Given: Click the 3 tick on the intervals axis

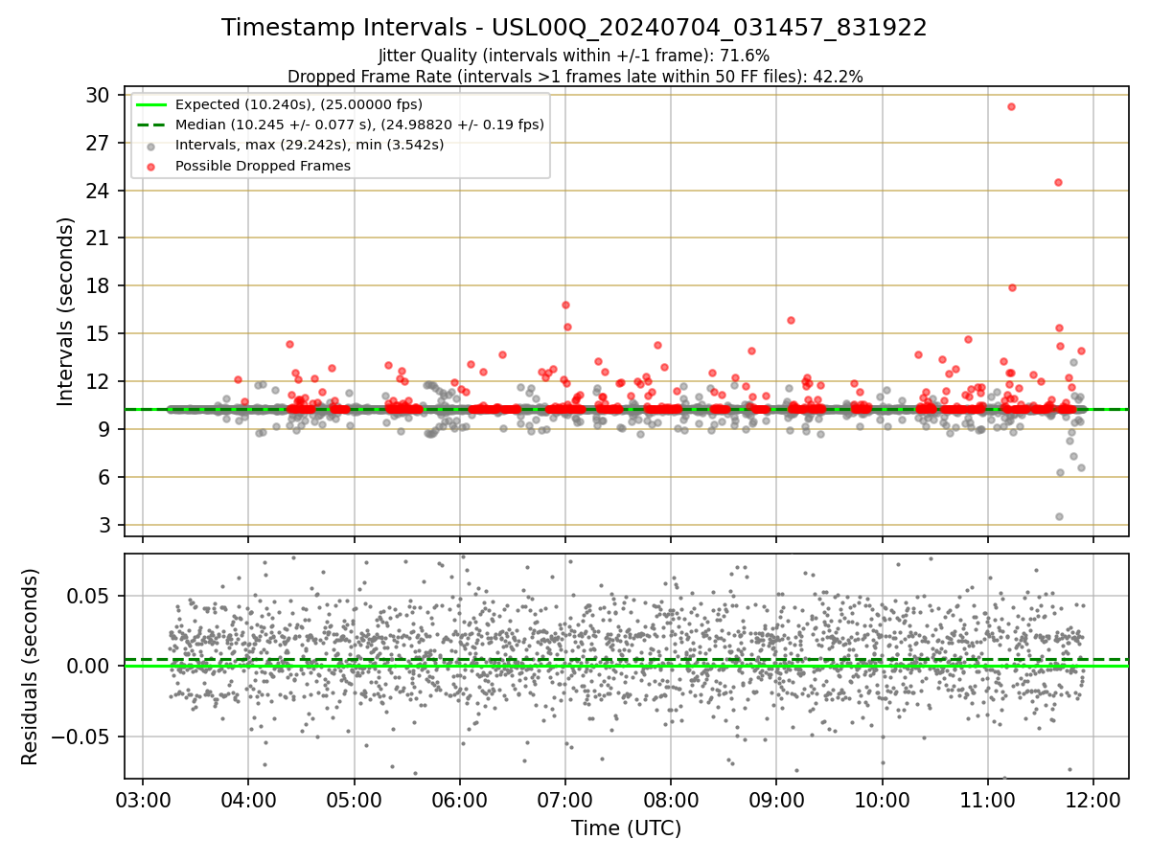Looking at the screenshot, I should click(x=103, y=525).
